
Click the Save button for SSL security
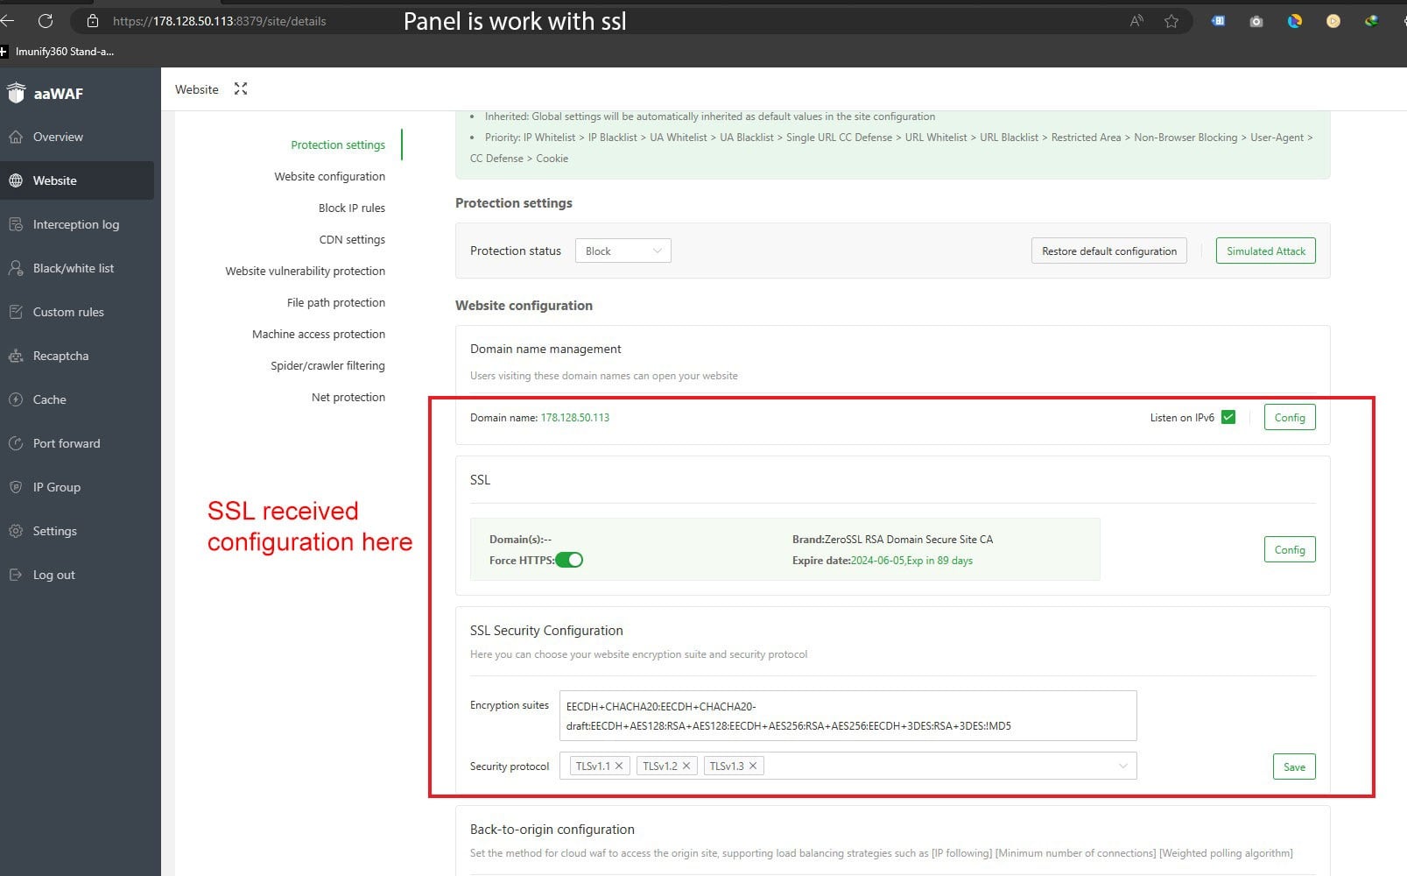click(1294, 766)
